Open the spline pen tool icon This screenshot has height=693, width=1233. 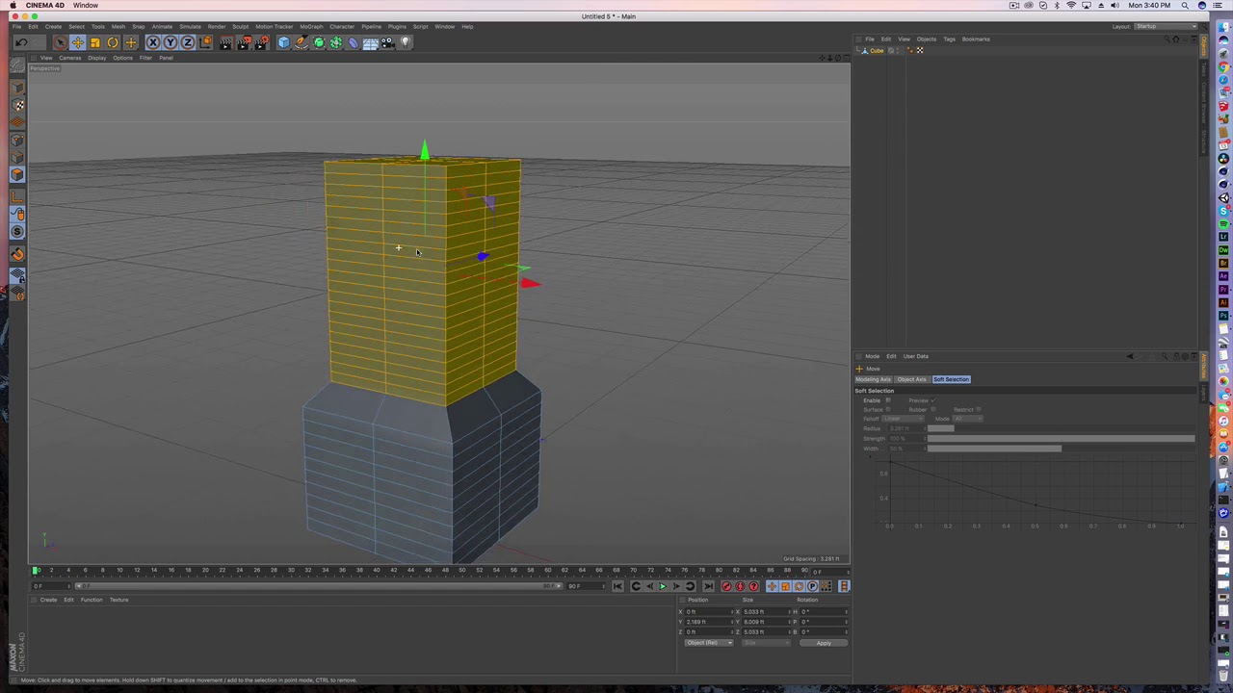click(x=302, y=42)
